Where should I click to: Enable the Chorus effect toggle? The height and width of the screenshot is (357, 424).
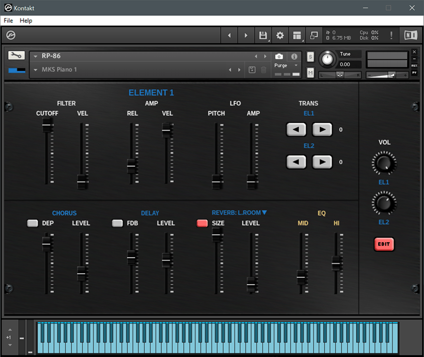coord(32,223)
